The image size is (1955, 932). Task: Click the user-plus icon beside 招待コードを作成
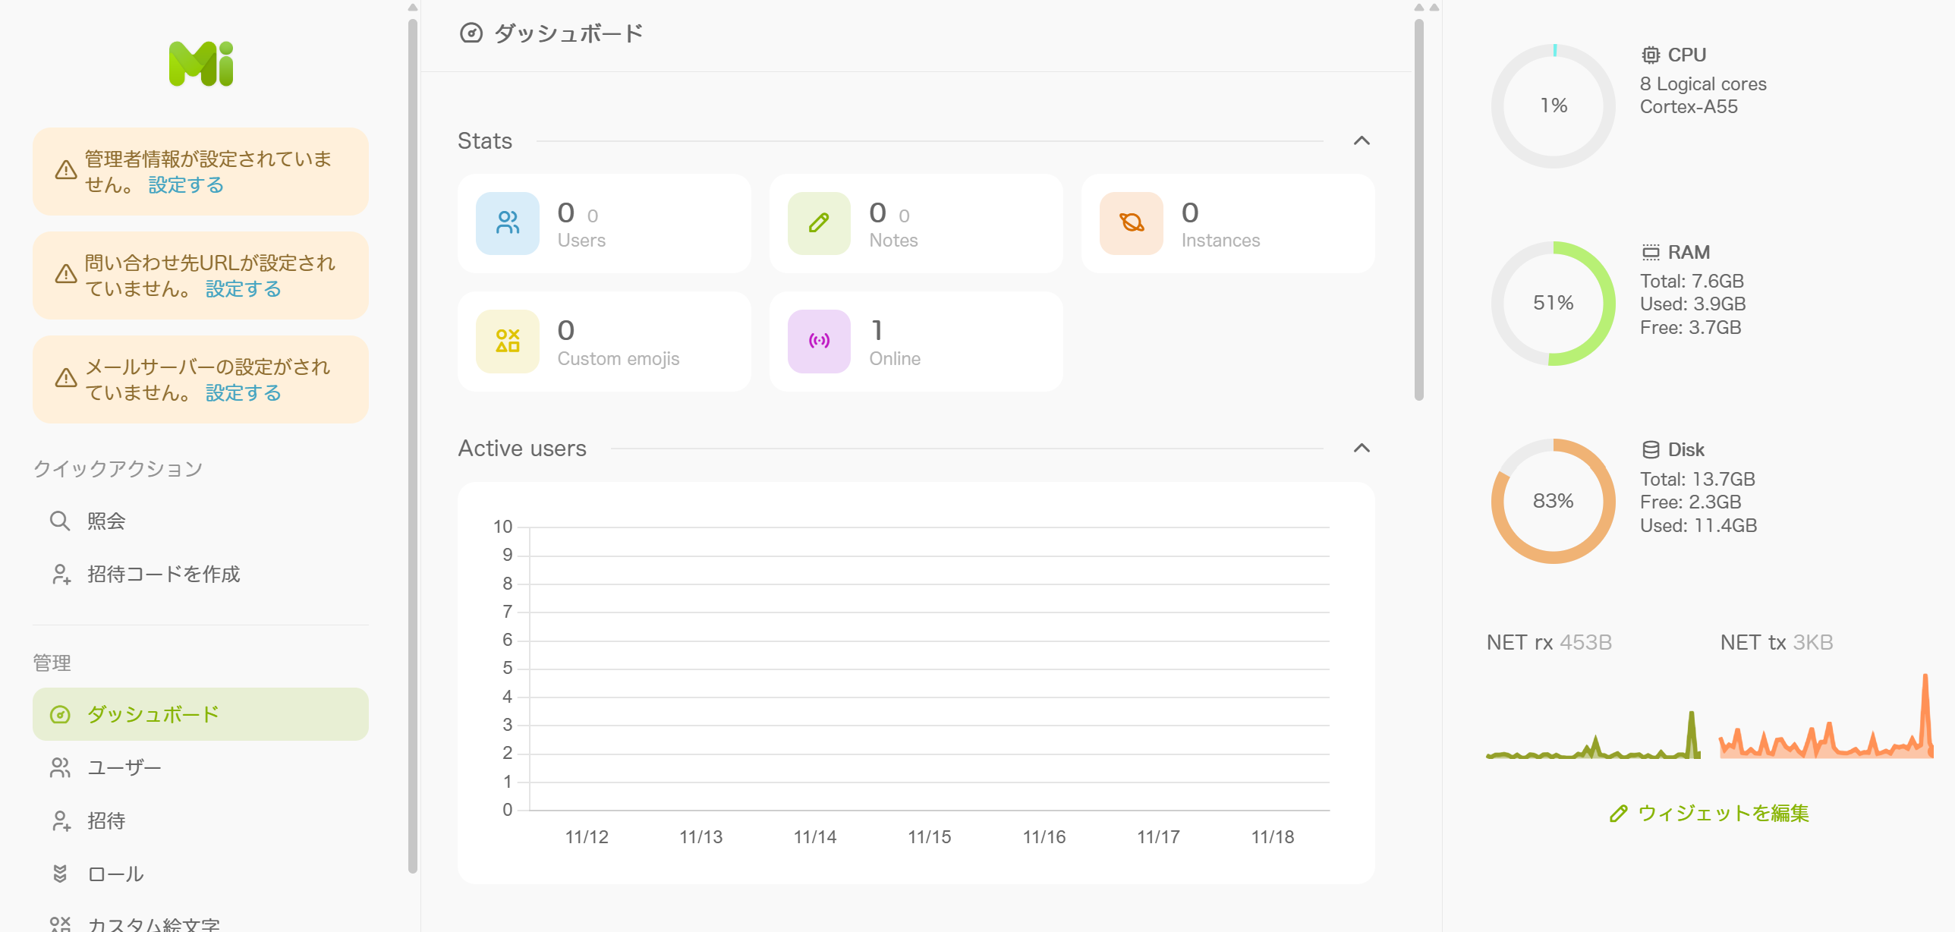point(61,574)
